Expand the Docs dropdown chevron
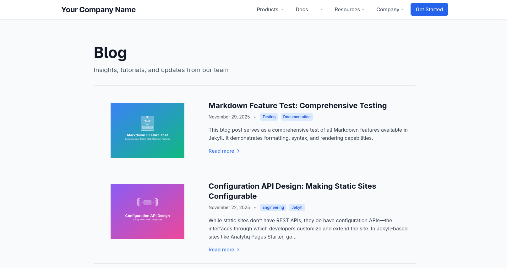The image size is (507, 268). 321,9
